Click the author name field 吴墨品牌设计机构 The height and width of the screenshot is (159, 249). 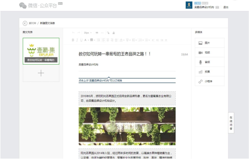(x=88, y=65)
